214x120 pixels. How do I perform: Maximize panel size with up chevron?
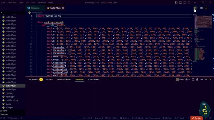[206, 79]
